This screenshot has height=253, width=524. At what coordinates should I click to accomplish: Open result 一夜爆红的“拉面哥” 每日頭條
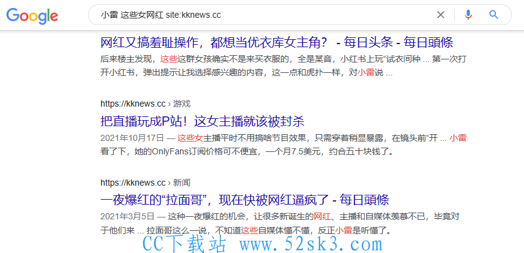245,200
